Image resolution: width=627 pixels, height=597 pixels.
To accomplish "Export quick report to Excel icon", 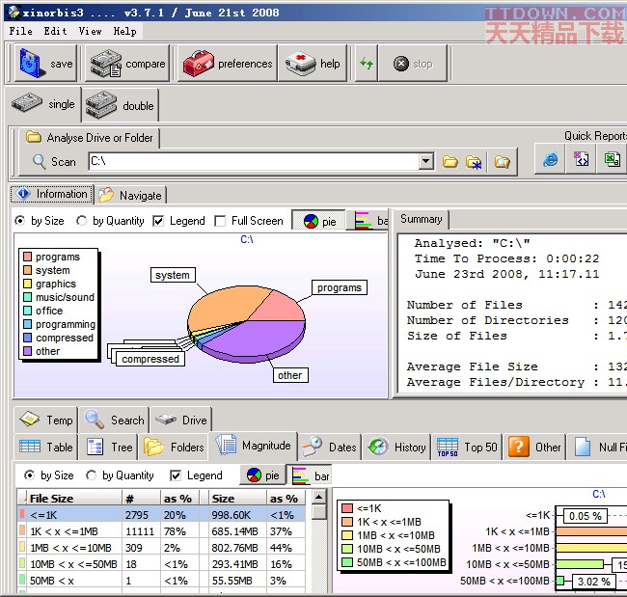I will (x=612, y=159).
